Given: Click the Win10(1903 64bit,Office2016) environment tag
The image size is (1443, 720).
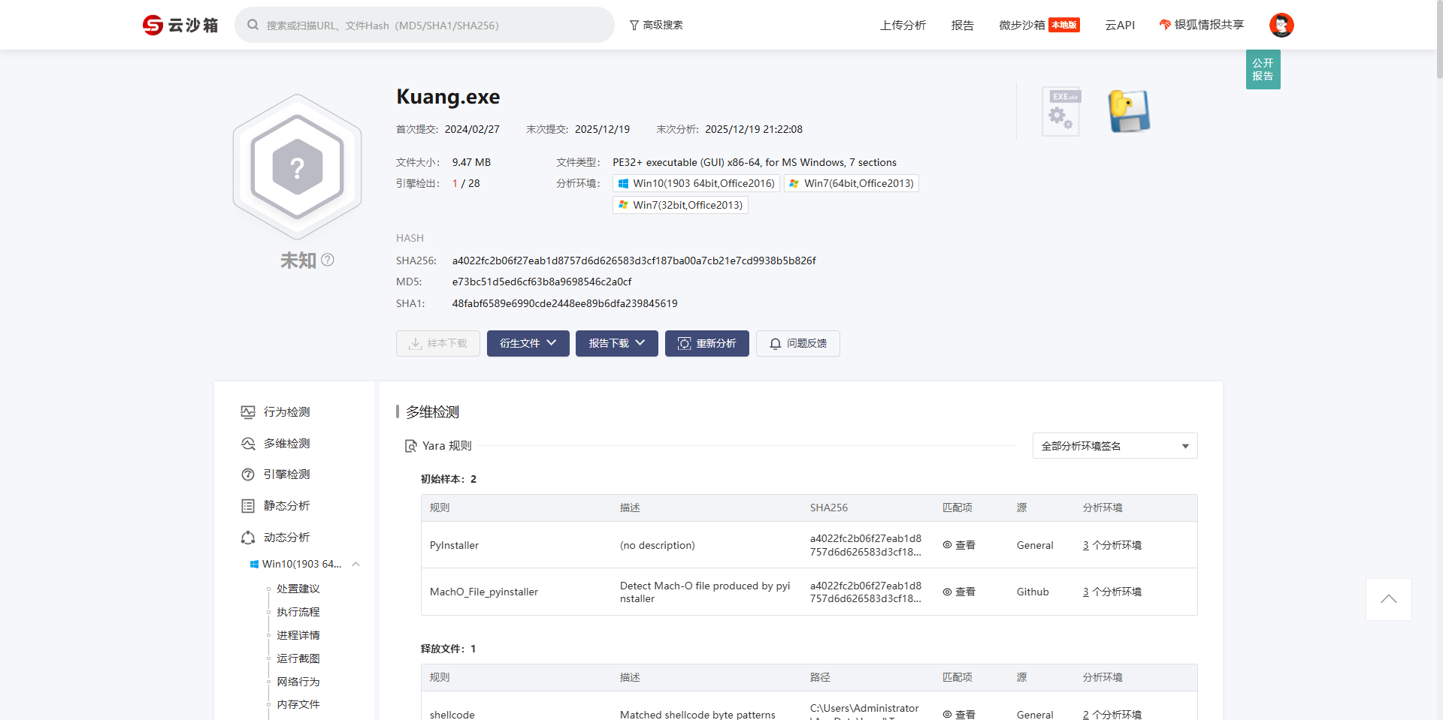Looking at the screenshot, I should point(696,183).
